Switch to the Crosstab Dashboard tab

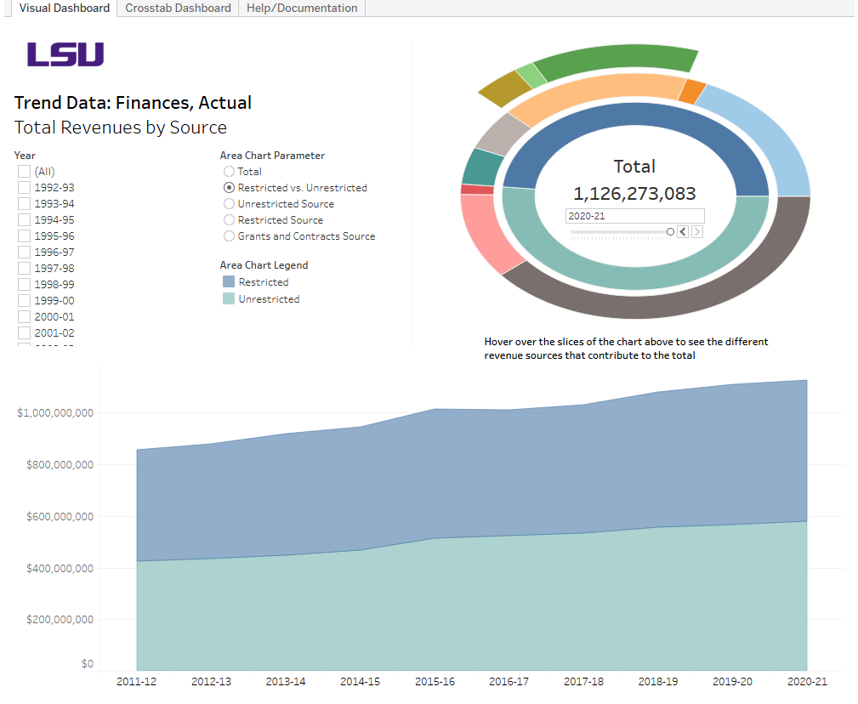177,8
